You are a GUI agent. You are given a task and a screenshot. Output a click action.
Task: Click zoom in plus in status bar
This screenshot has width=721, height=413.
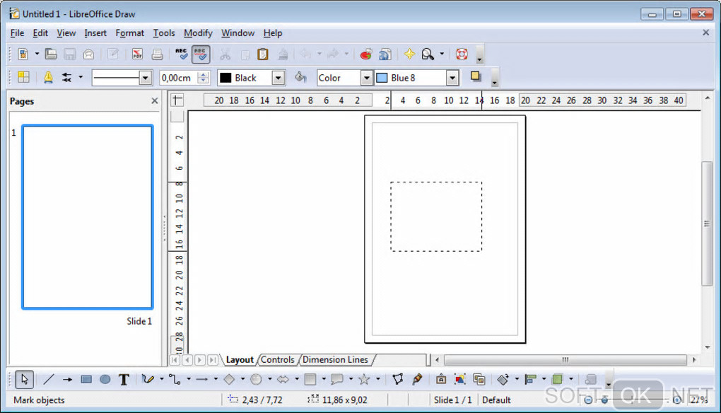[677, 400]
